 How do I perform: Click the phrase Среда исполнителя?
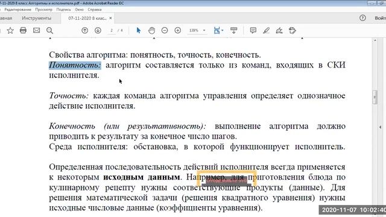pyautogui.click(x=89, y=146)
